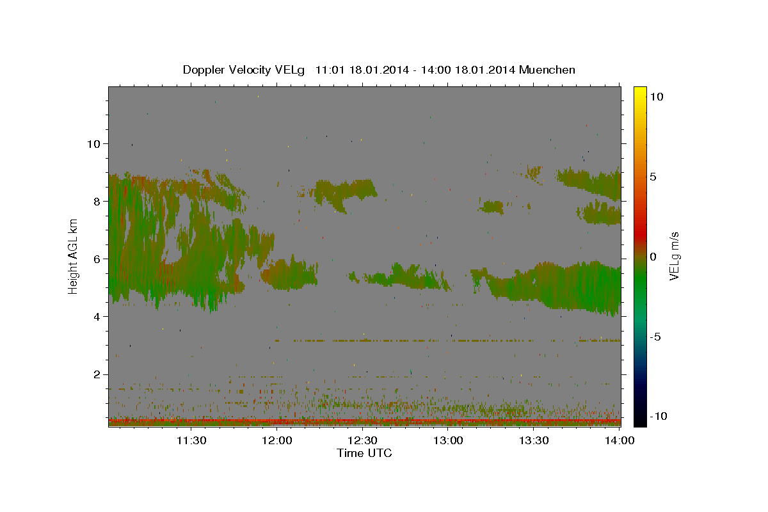
Task: Click the colorbar value -5
Action: pyautogui.click(x=655, y=336)
